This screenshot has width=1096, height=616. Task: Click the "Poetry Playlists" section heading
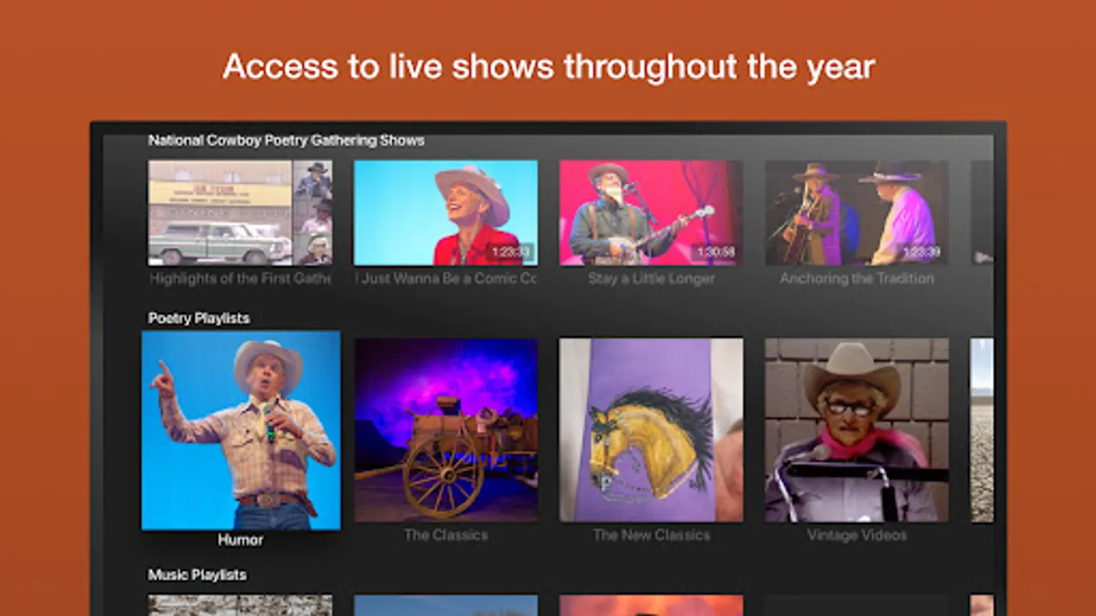tap(199, 318)
